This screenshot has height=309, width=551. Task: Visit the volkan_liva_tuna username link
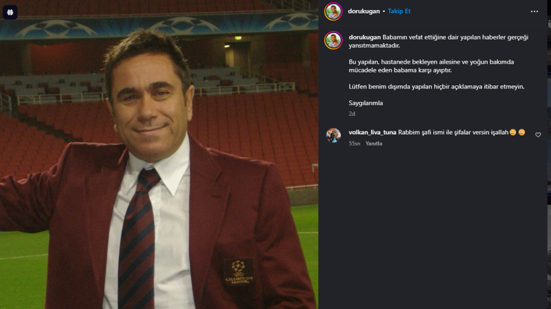coord(372,133)
